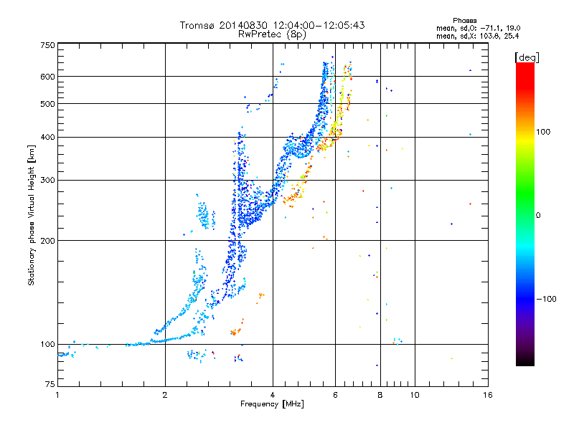This screenshot has height=430, width=574.
Task: Click the 'Phases' header text
Action: click(464, 21)
